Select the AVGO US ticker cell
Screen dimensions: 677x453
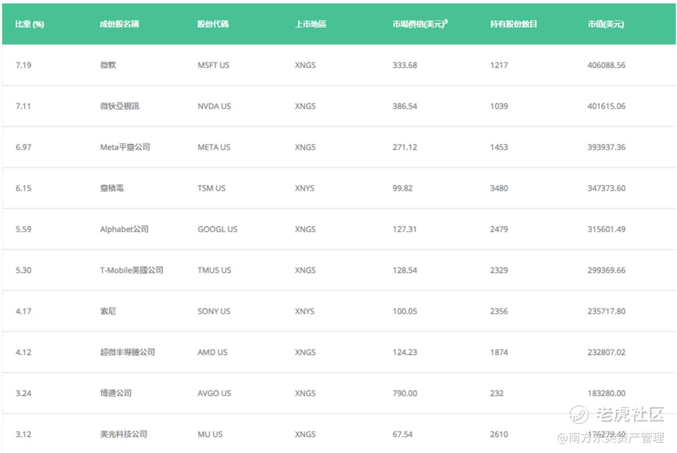tap(215, 393)
